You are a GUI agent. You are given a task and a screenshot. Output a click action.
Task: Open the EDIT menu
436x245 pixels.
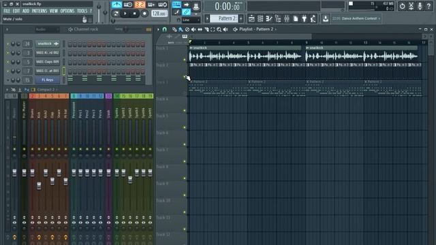coord(16,11)
